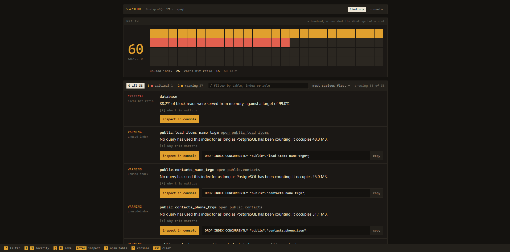The height and width of the screenshot is (252, 510).
Task: Open public.lead_items table link
Action: pos(245,133)
